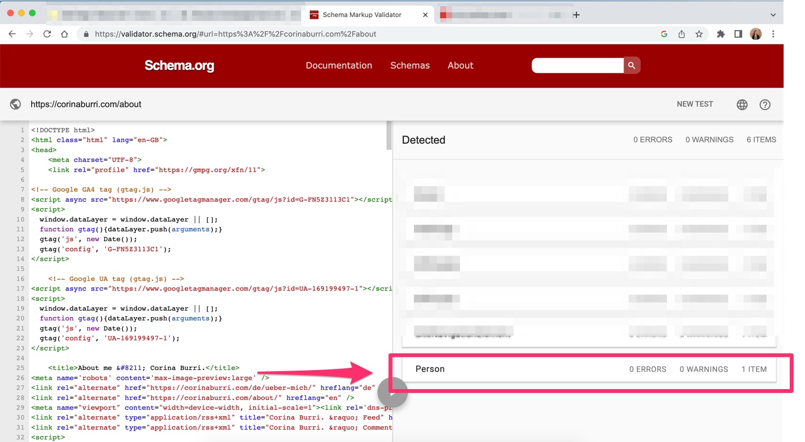Open the help question mark icon
805x442 pixels.
765,105
